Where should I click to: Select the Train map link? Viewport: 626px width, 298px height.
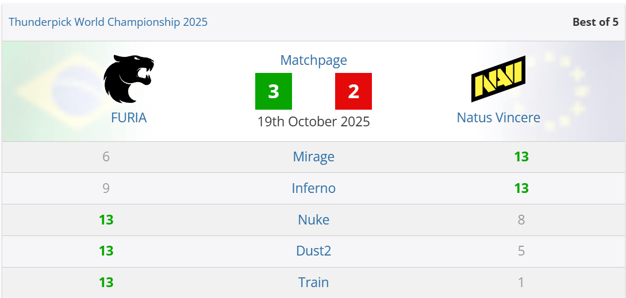[313, 282]
